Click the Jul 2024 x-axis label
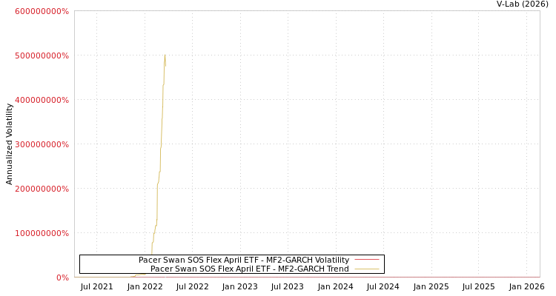 (x=383, y=286)
